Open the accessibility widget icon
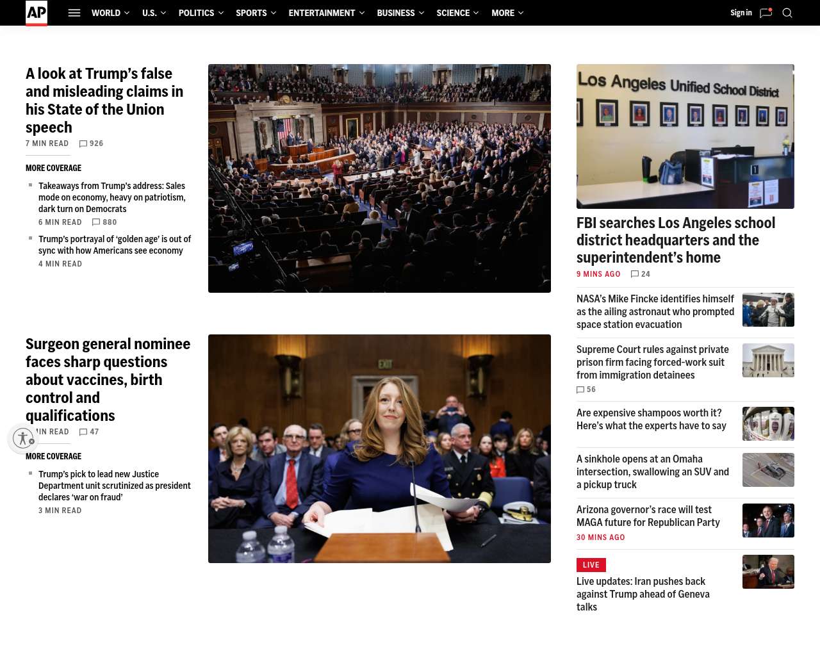Screen dimensions: 820x656 [x=23, y=438]
